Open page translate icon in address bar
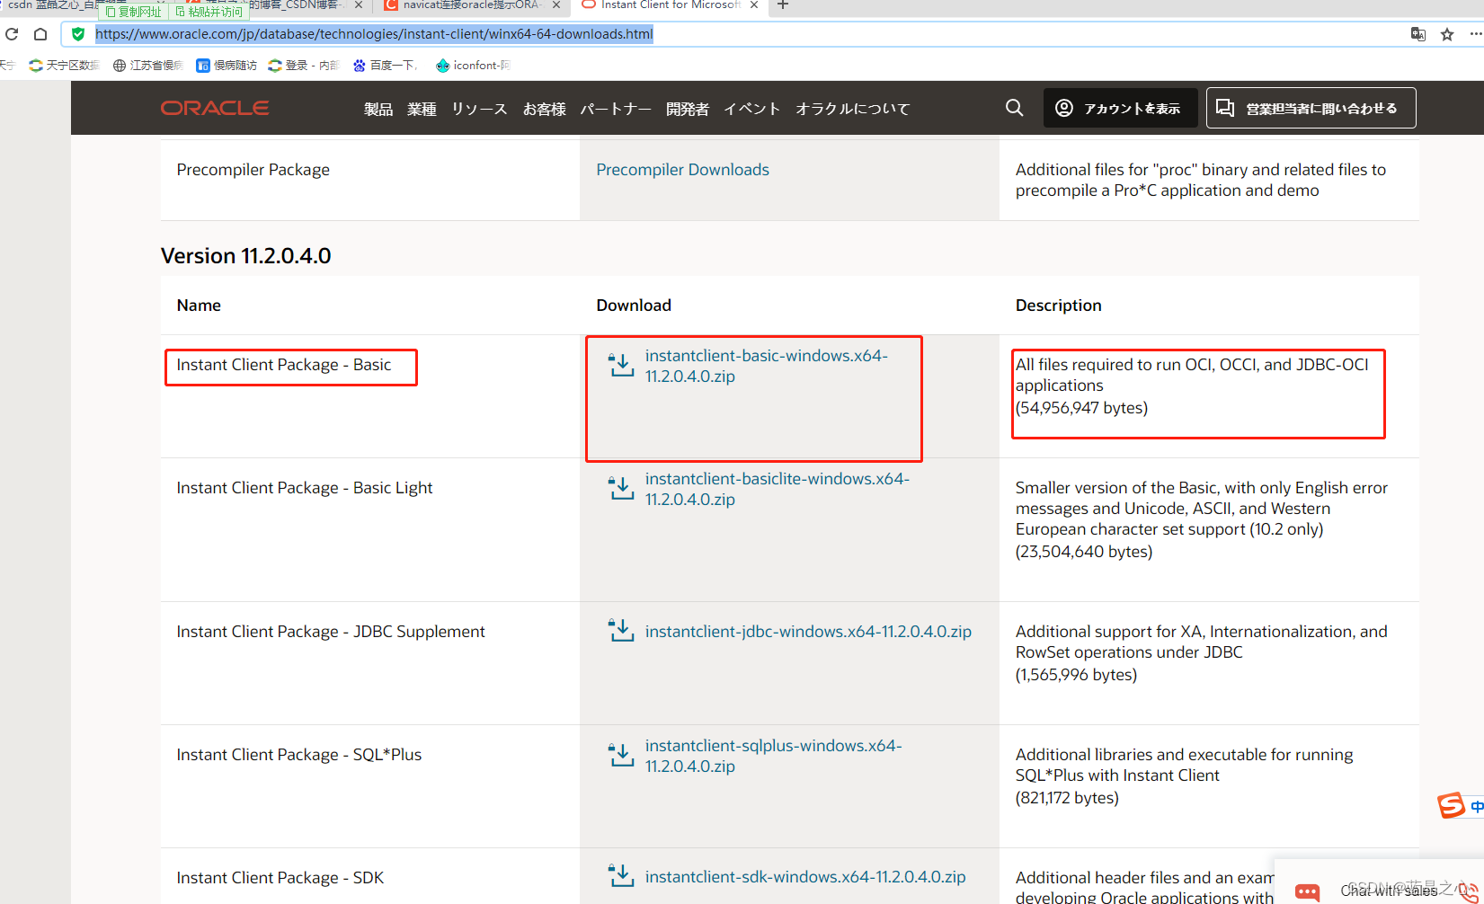1484x904 pixels. pyautogui.click(x=1418, y=34)
